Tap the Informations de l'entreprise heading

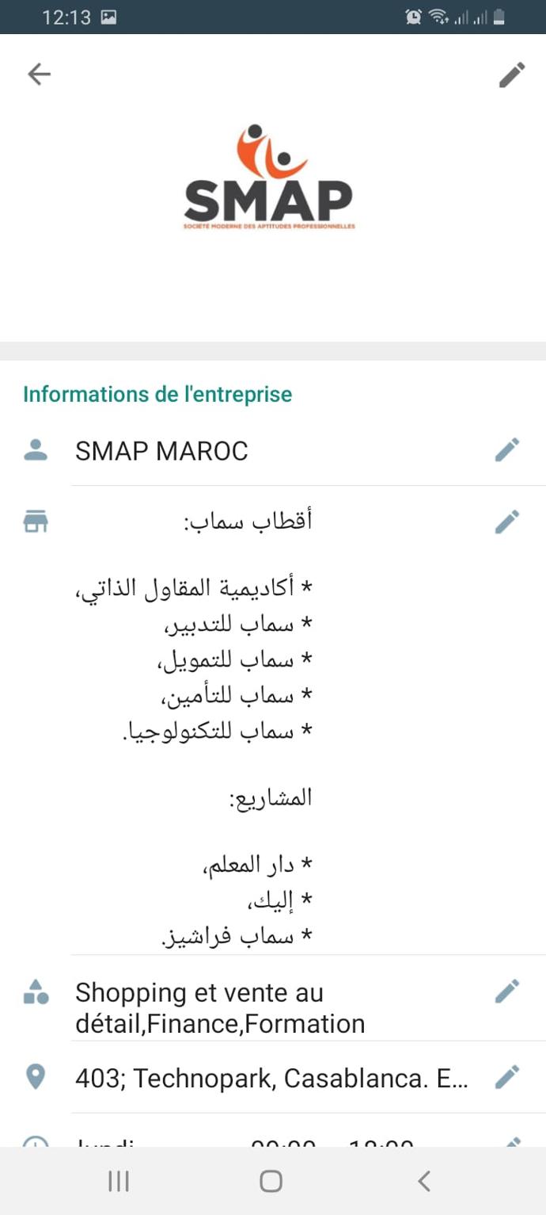pos(157,394)
